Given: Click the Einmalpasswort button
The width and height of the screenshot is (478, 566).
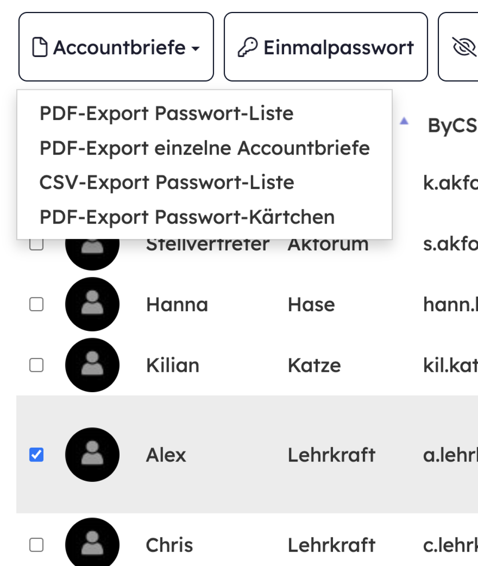Looking at the screenshot, I should pyautogui.click(x=326, y=47).
